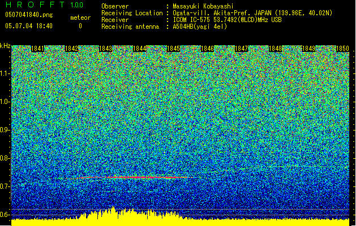This screenshot has width=356, height=226.
Task: Click the 1848 time marker
Action: pos(275,49)
